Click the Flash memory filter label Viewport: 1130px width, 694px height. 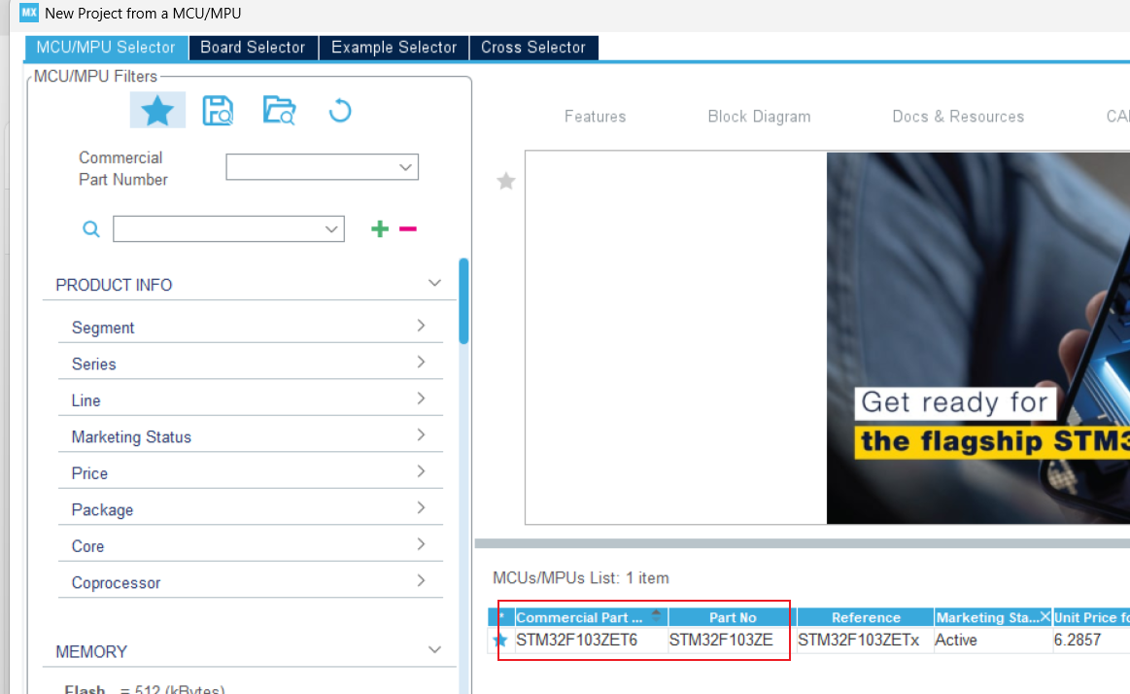[x=86, y=689]
